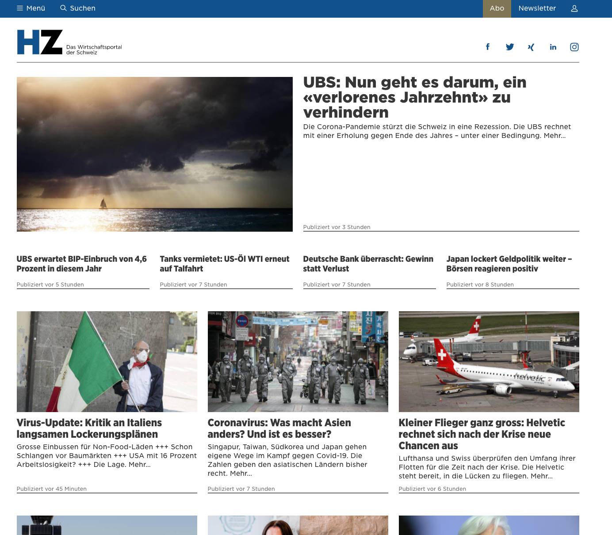
Task: Open the UBS «verlorenes Jahrzehnt» headline
Action: point(415,97)
